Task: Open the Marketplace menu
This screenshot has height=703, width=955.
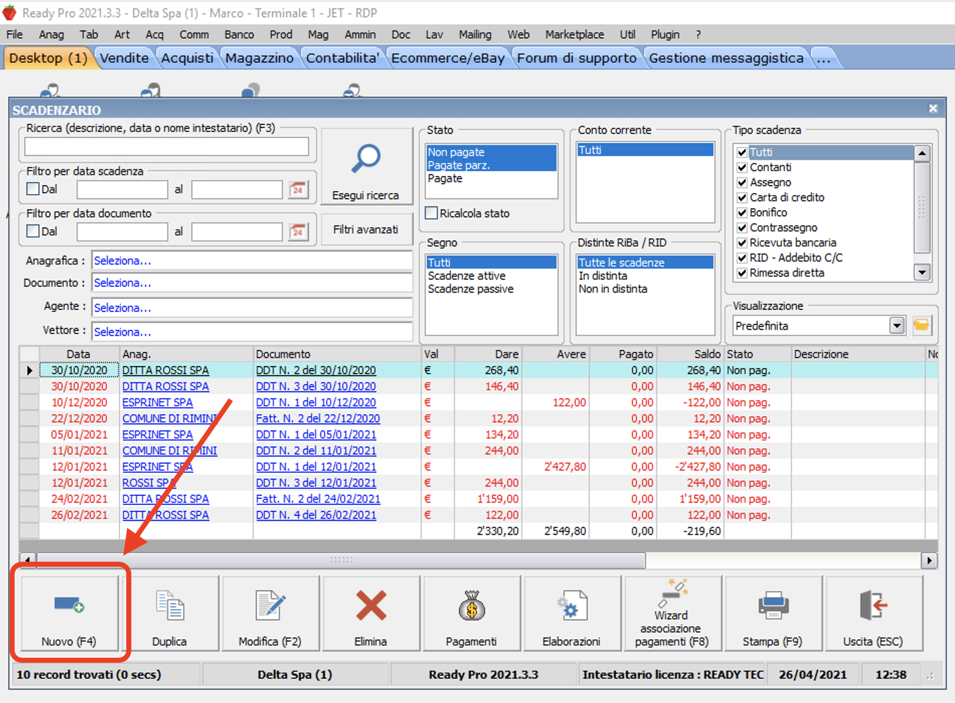Action: 575,34
